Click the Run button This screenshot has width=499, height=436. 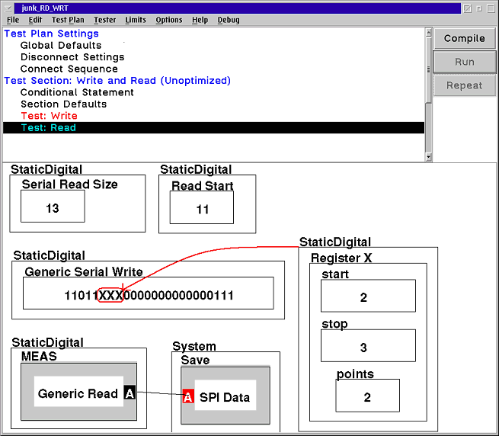pos(464,62)
